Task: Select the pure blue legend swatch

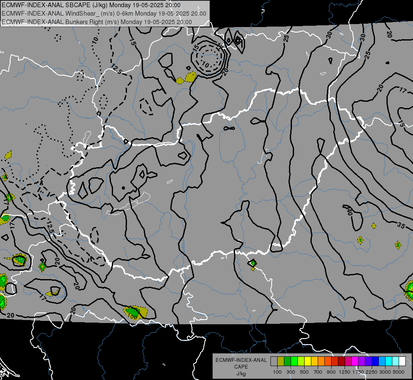Action: click(375, 361)
